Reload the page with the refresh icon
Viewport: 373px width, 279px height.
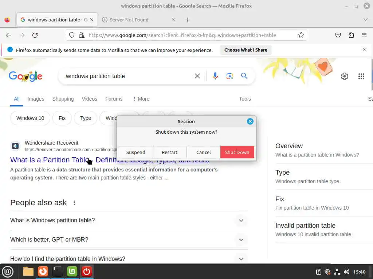click(35, 35)
